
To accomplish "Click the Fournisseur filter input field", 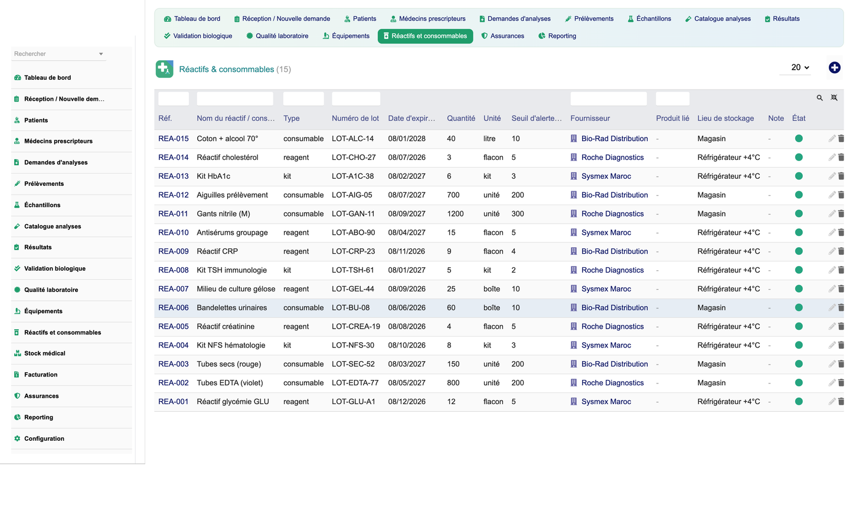I will pos(609,99).
